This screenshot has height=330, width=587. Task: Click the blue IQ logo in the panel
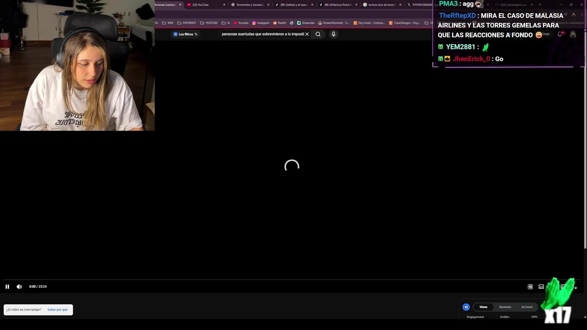pyautogui.click(x=466, y=307)
